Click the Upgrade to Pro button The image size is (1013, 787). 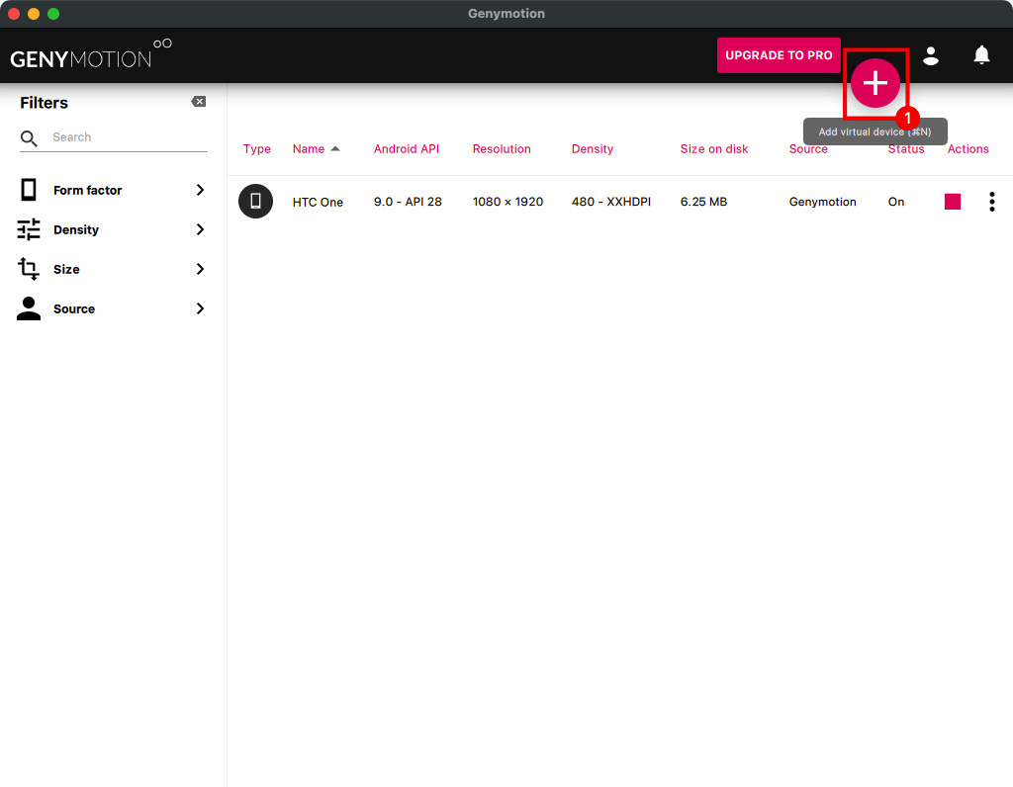pos(779,55)
